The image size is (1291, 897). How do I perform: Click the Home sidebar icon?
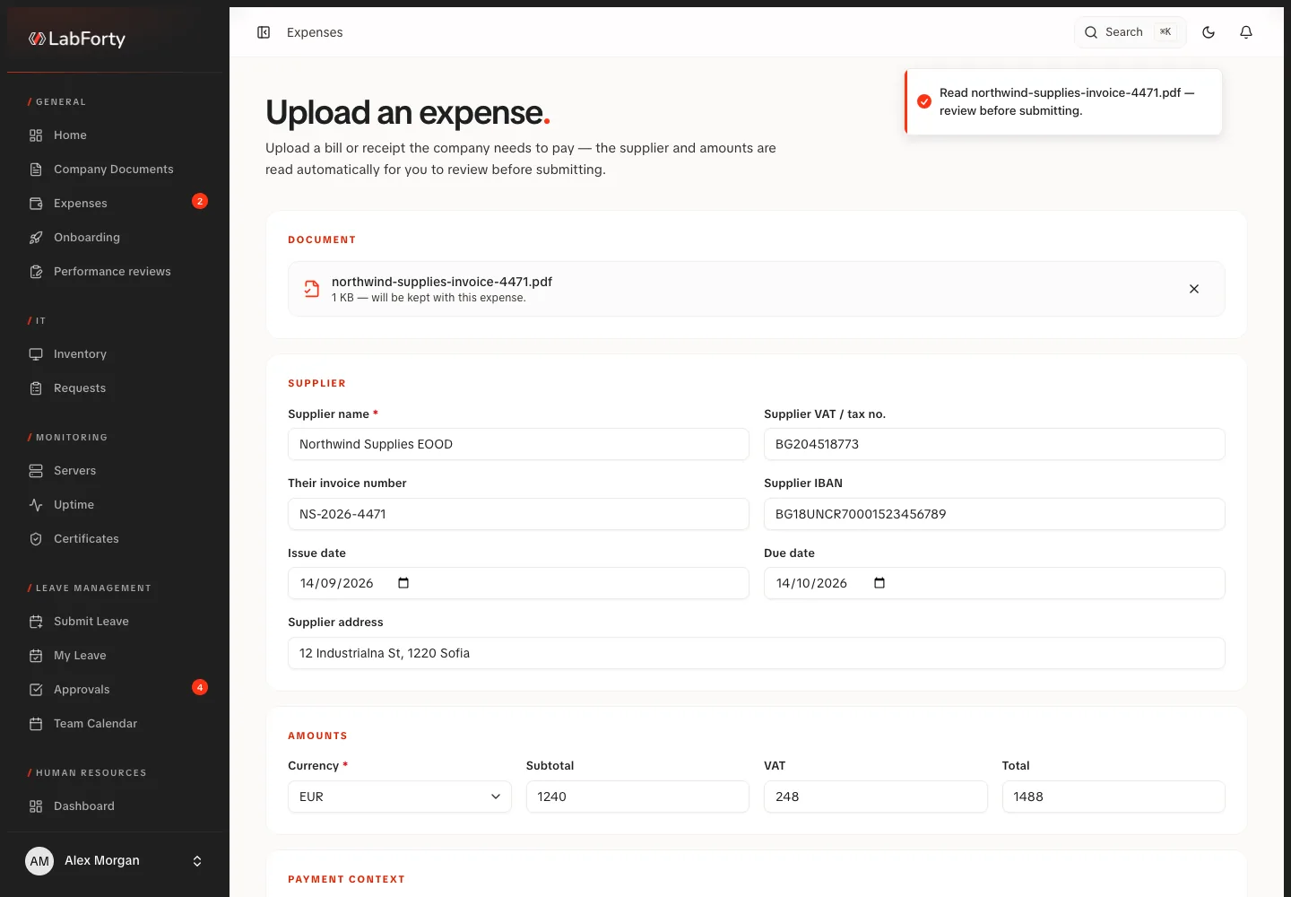point(36,135)
